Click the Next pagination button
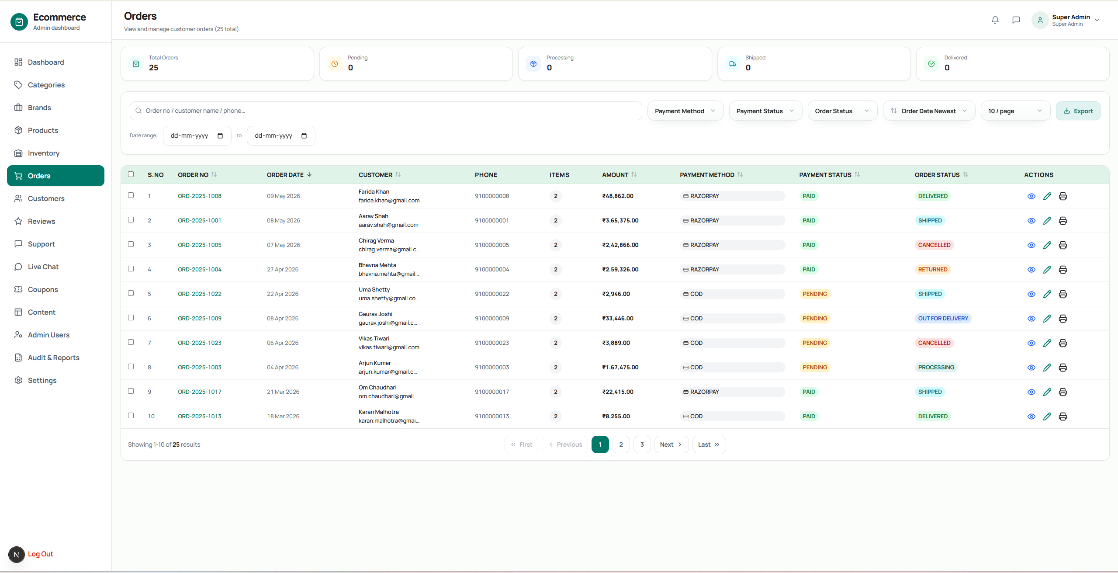This screenshot has height=573, width=1118. [671, 445]
